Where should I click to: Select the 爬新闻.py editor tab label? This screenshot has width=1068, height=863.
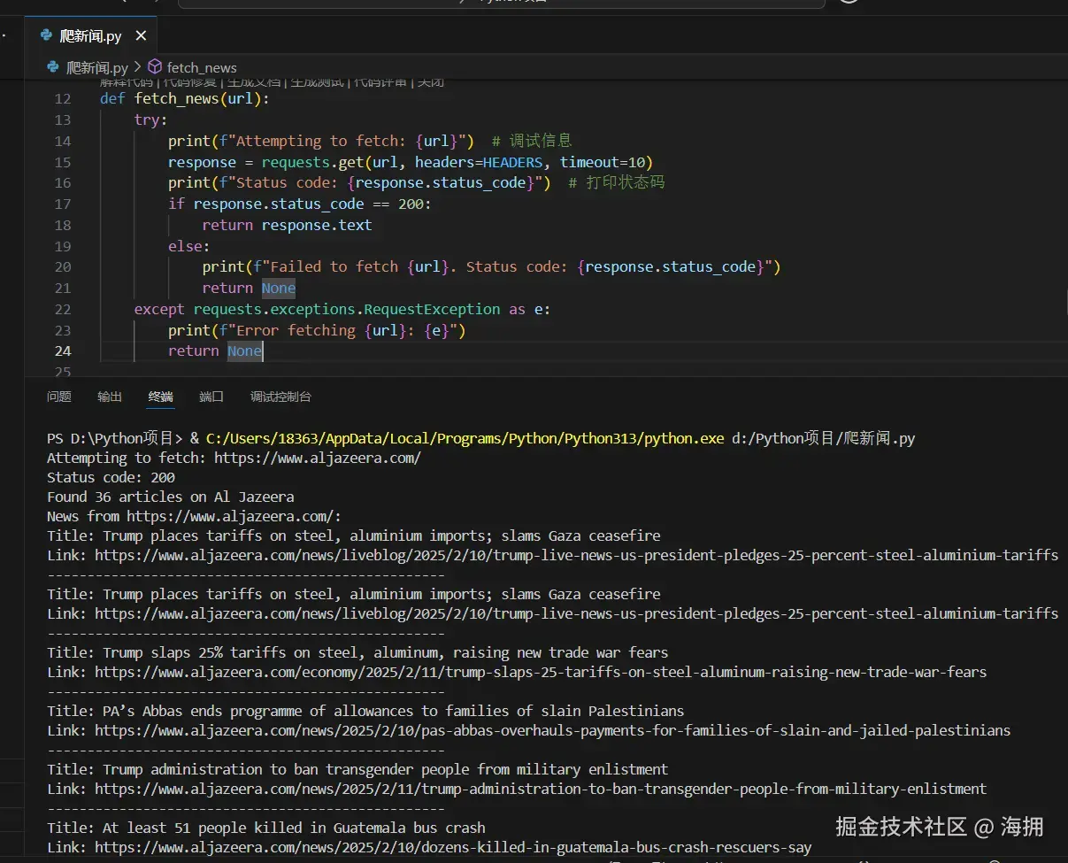[90, 36]
